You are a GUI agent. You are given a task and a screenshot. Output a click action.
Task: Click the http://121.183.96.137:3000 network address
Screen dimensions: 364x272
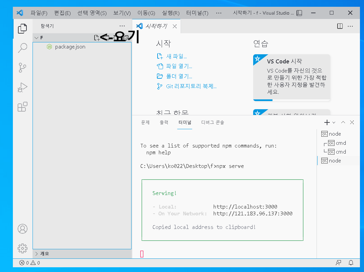pos(253,213)
